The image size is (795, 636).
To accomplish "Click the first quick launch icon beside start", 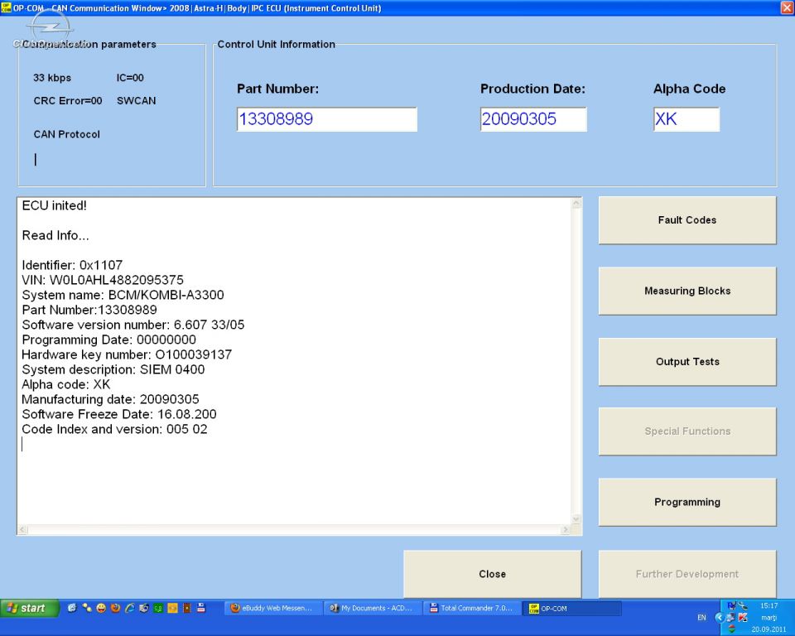I will click(72, 608).
